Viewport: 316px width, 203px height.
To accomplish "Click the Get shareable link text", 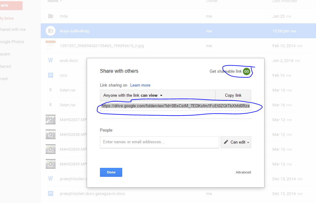I will click(x=226, y=71).
